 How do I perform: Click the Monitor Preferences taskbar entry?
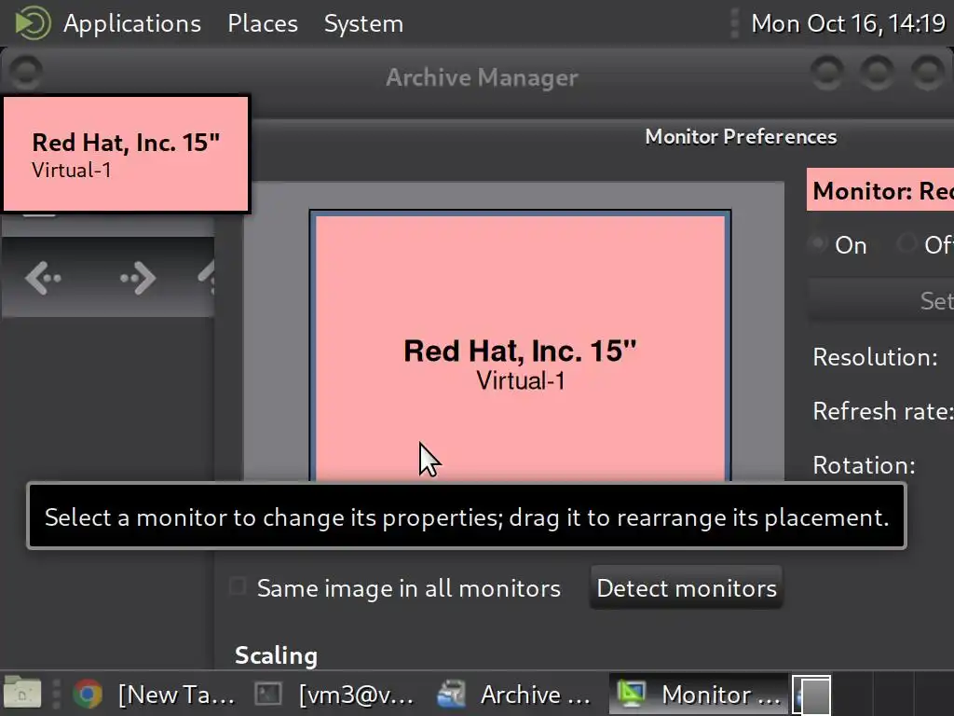coord(699,694)
